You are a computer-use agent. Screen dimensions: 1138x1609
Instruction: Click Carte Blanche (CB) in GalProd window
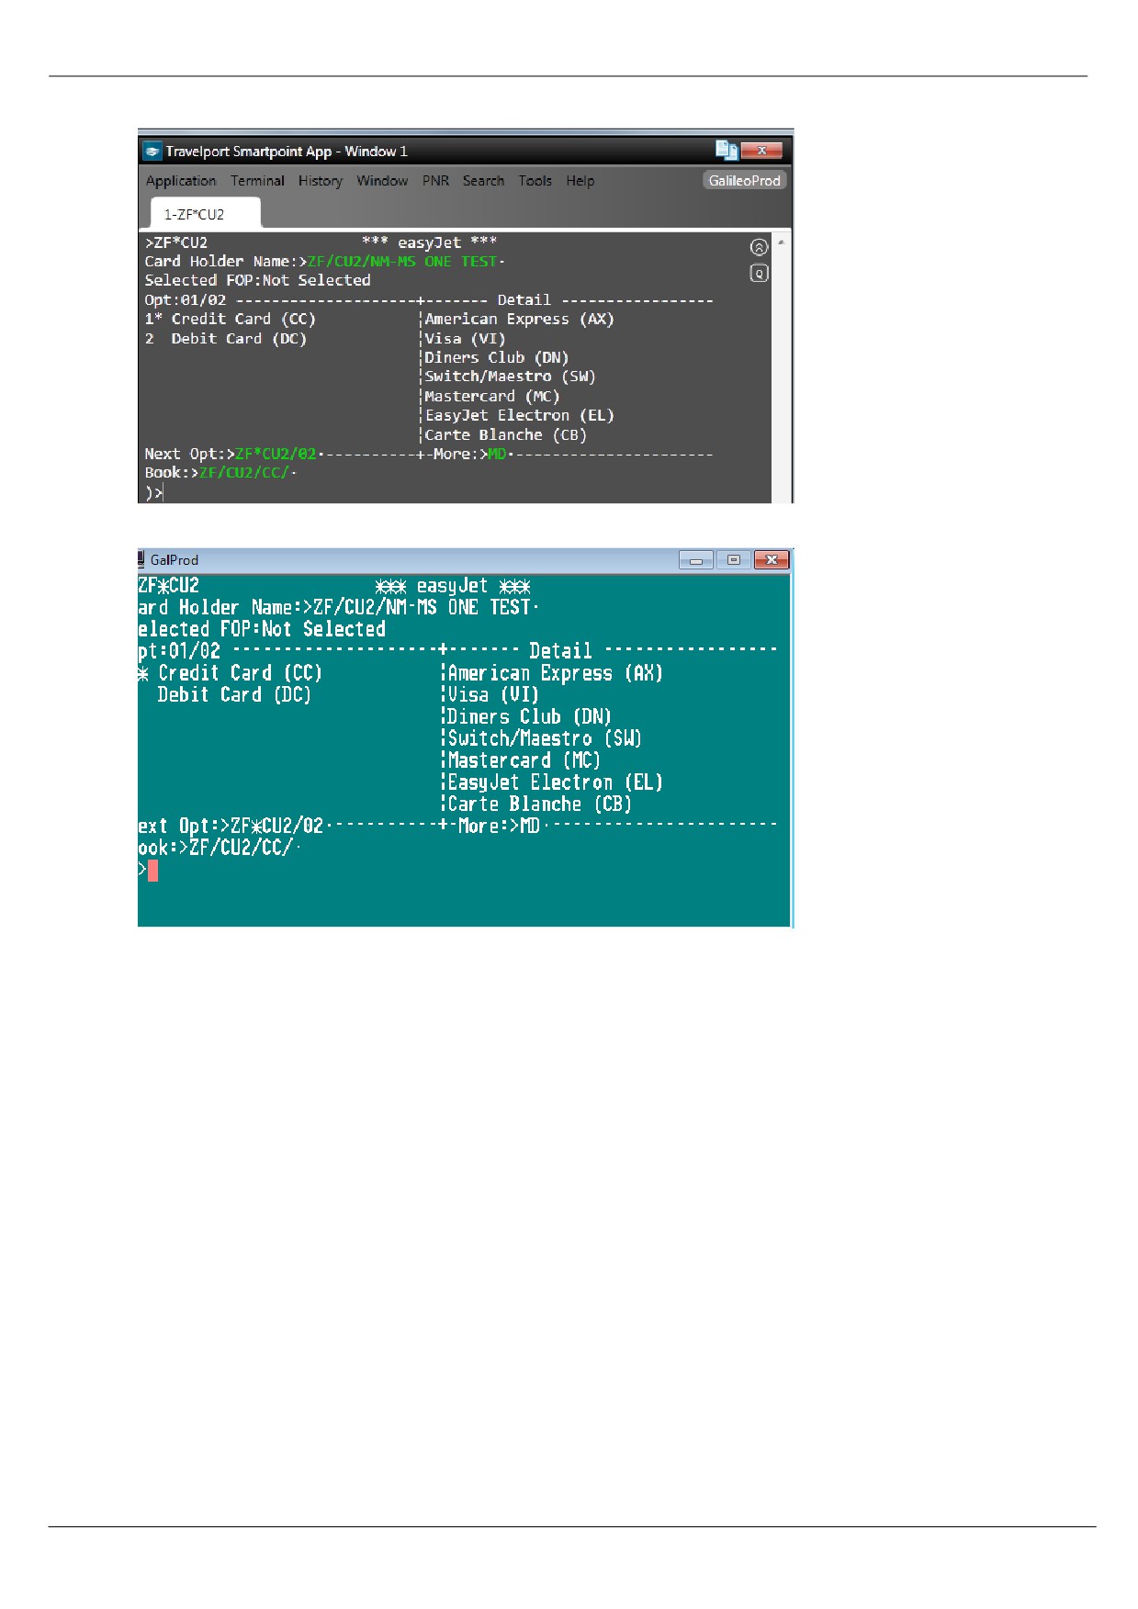540,804
